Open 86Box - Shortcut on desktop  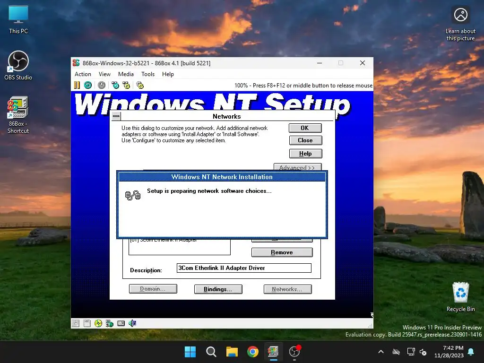[x=18, y=115]
